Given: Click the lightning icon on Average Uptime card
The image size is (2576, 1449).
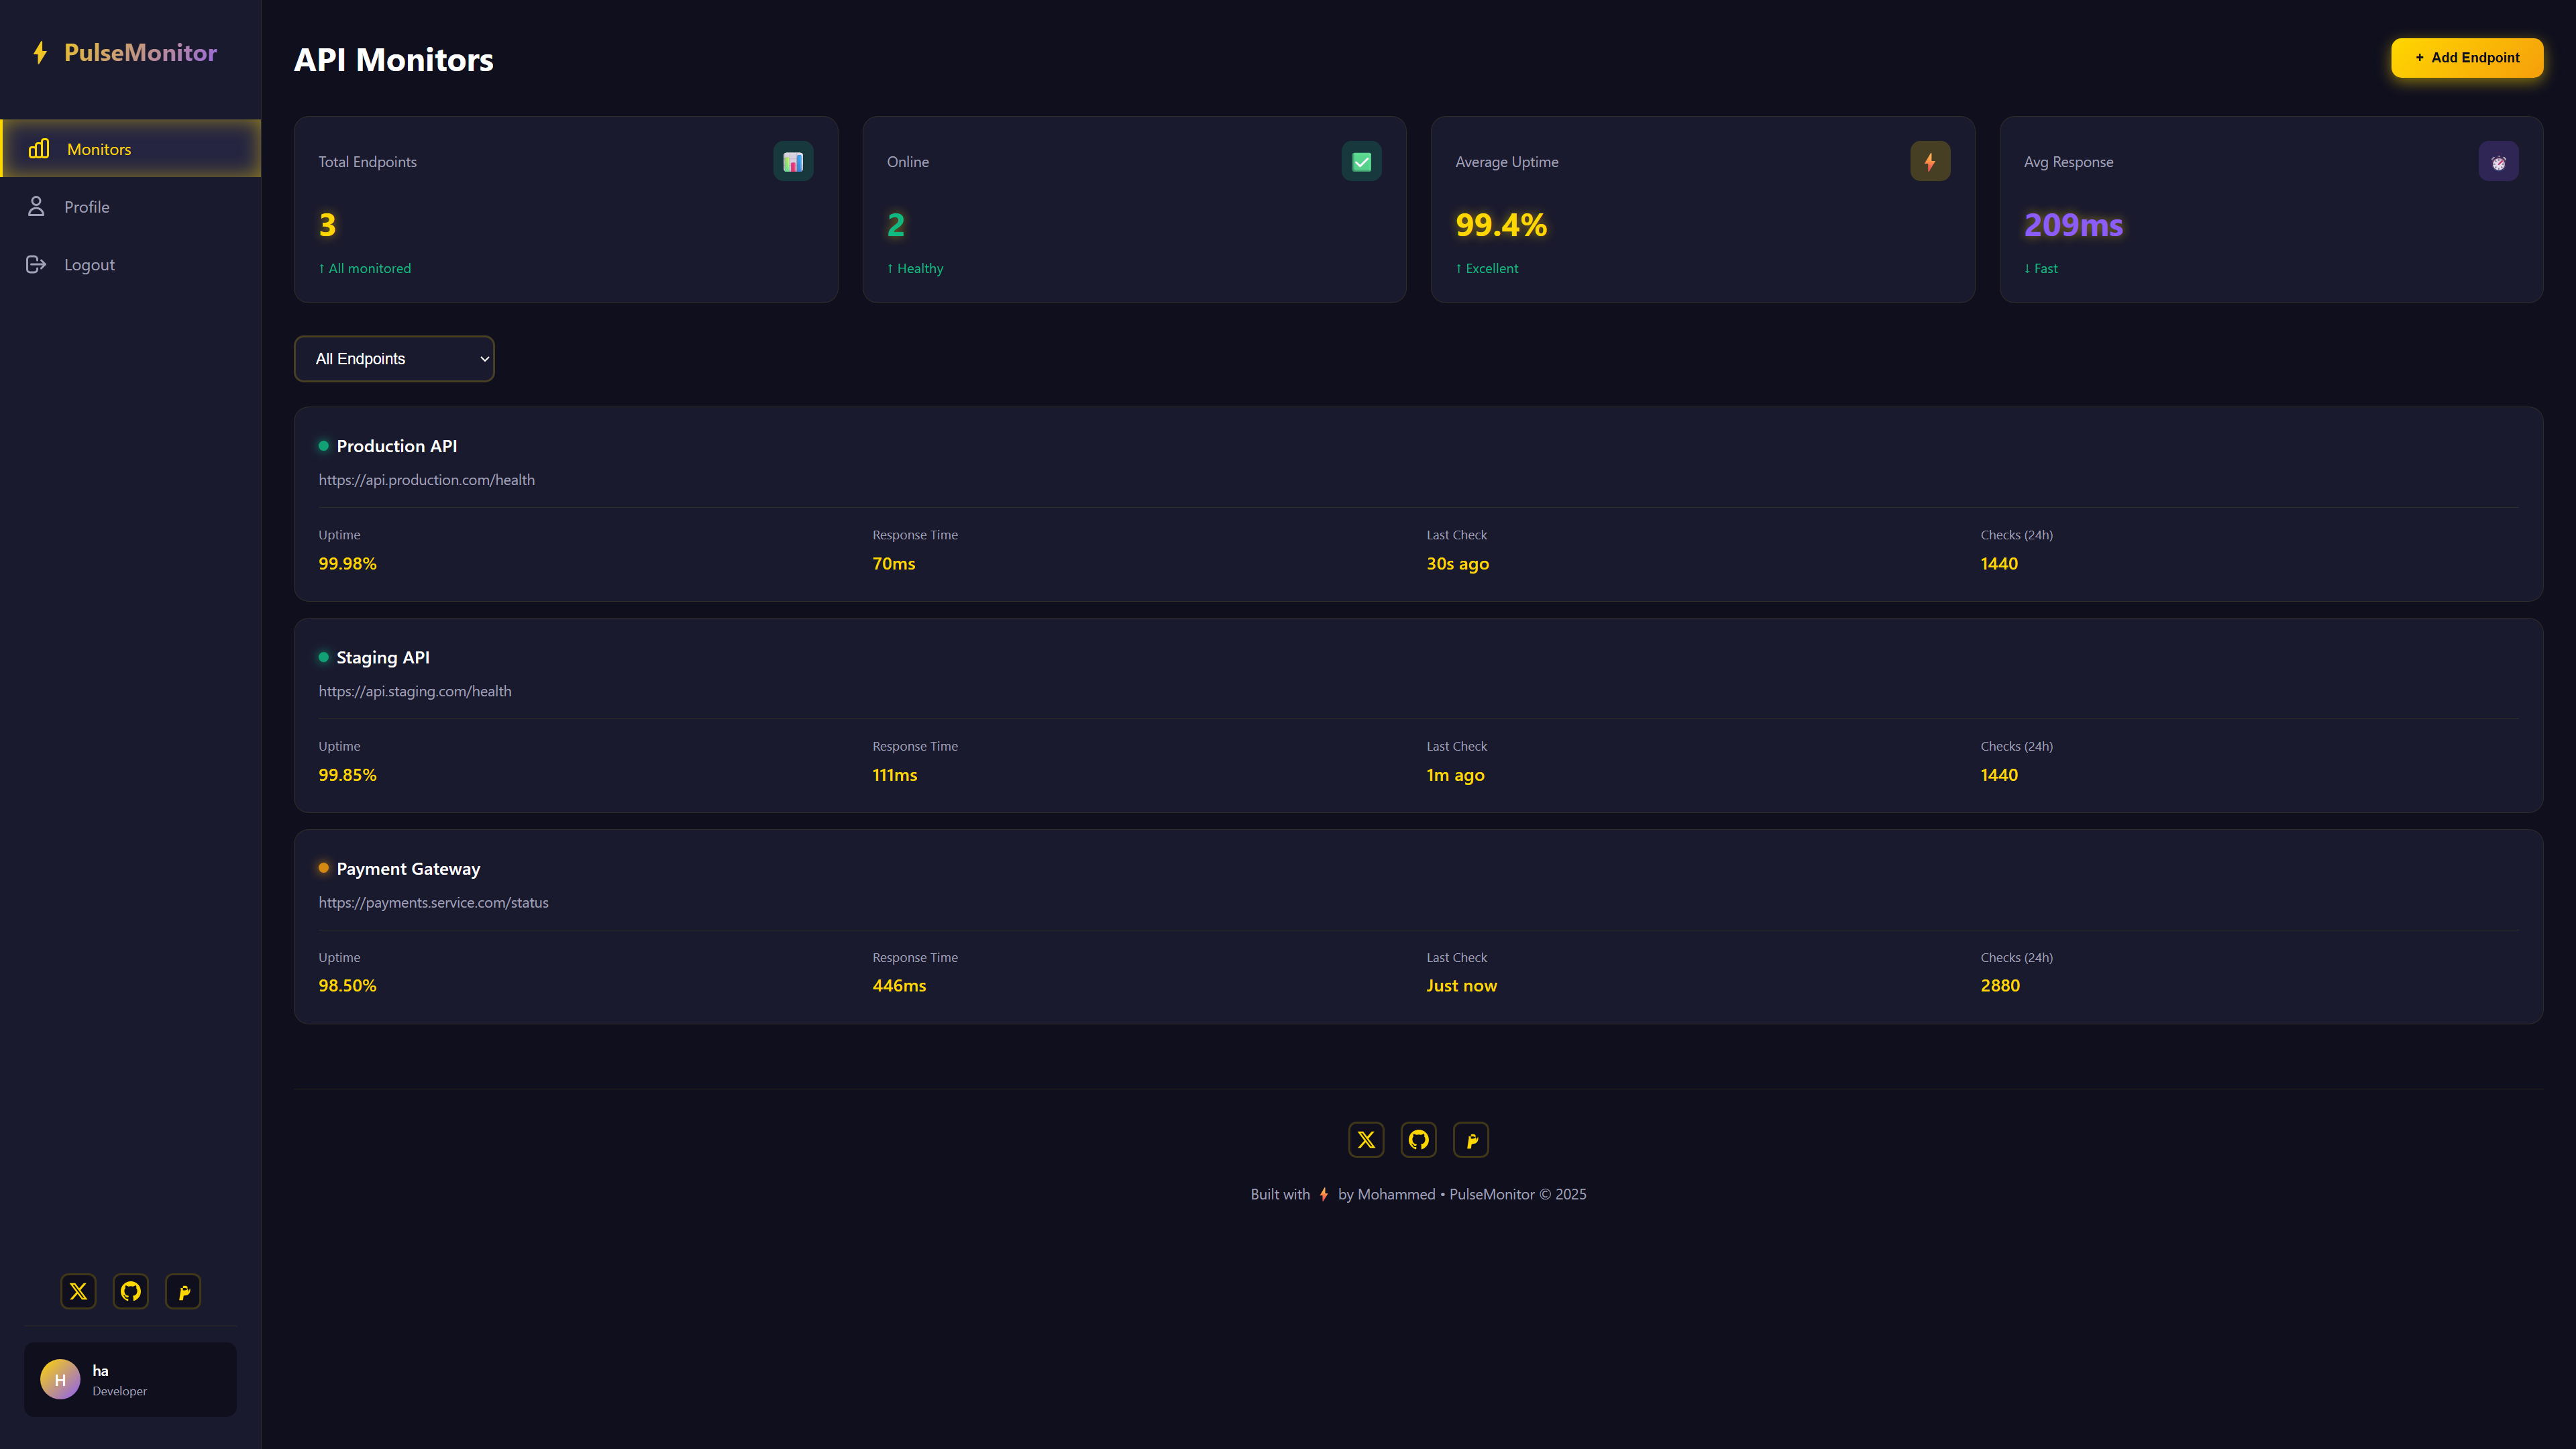Looking at the screenshot, I should pos(1930,161).
